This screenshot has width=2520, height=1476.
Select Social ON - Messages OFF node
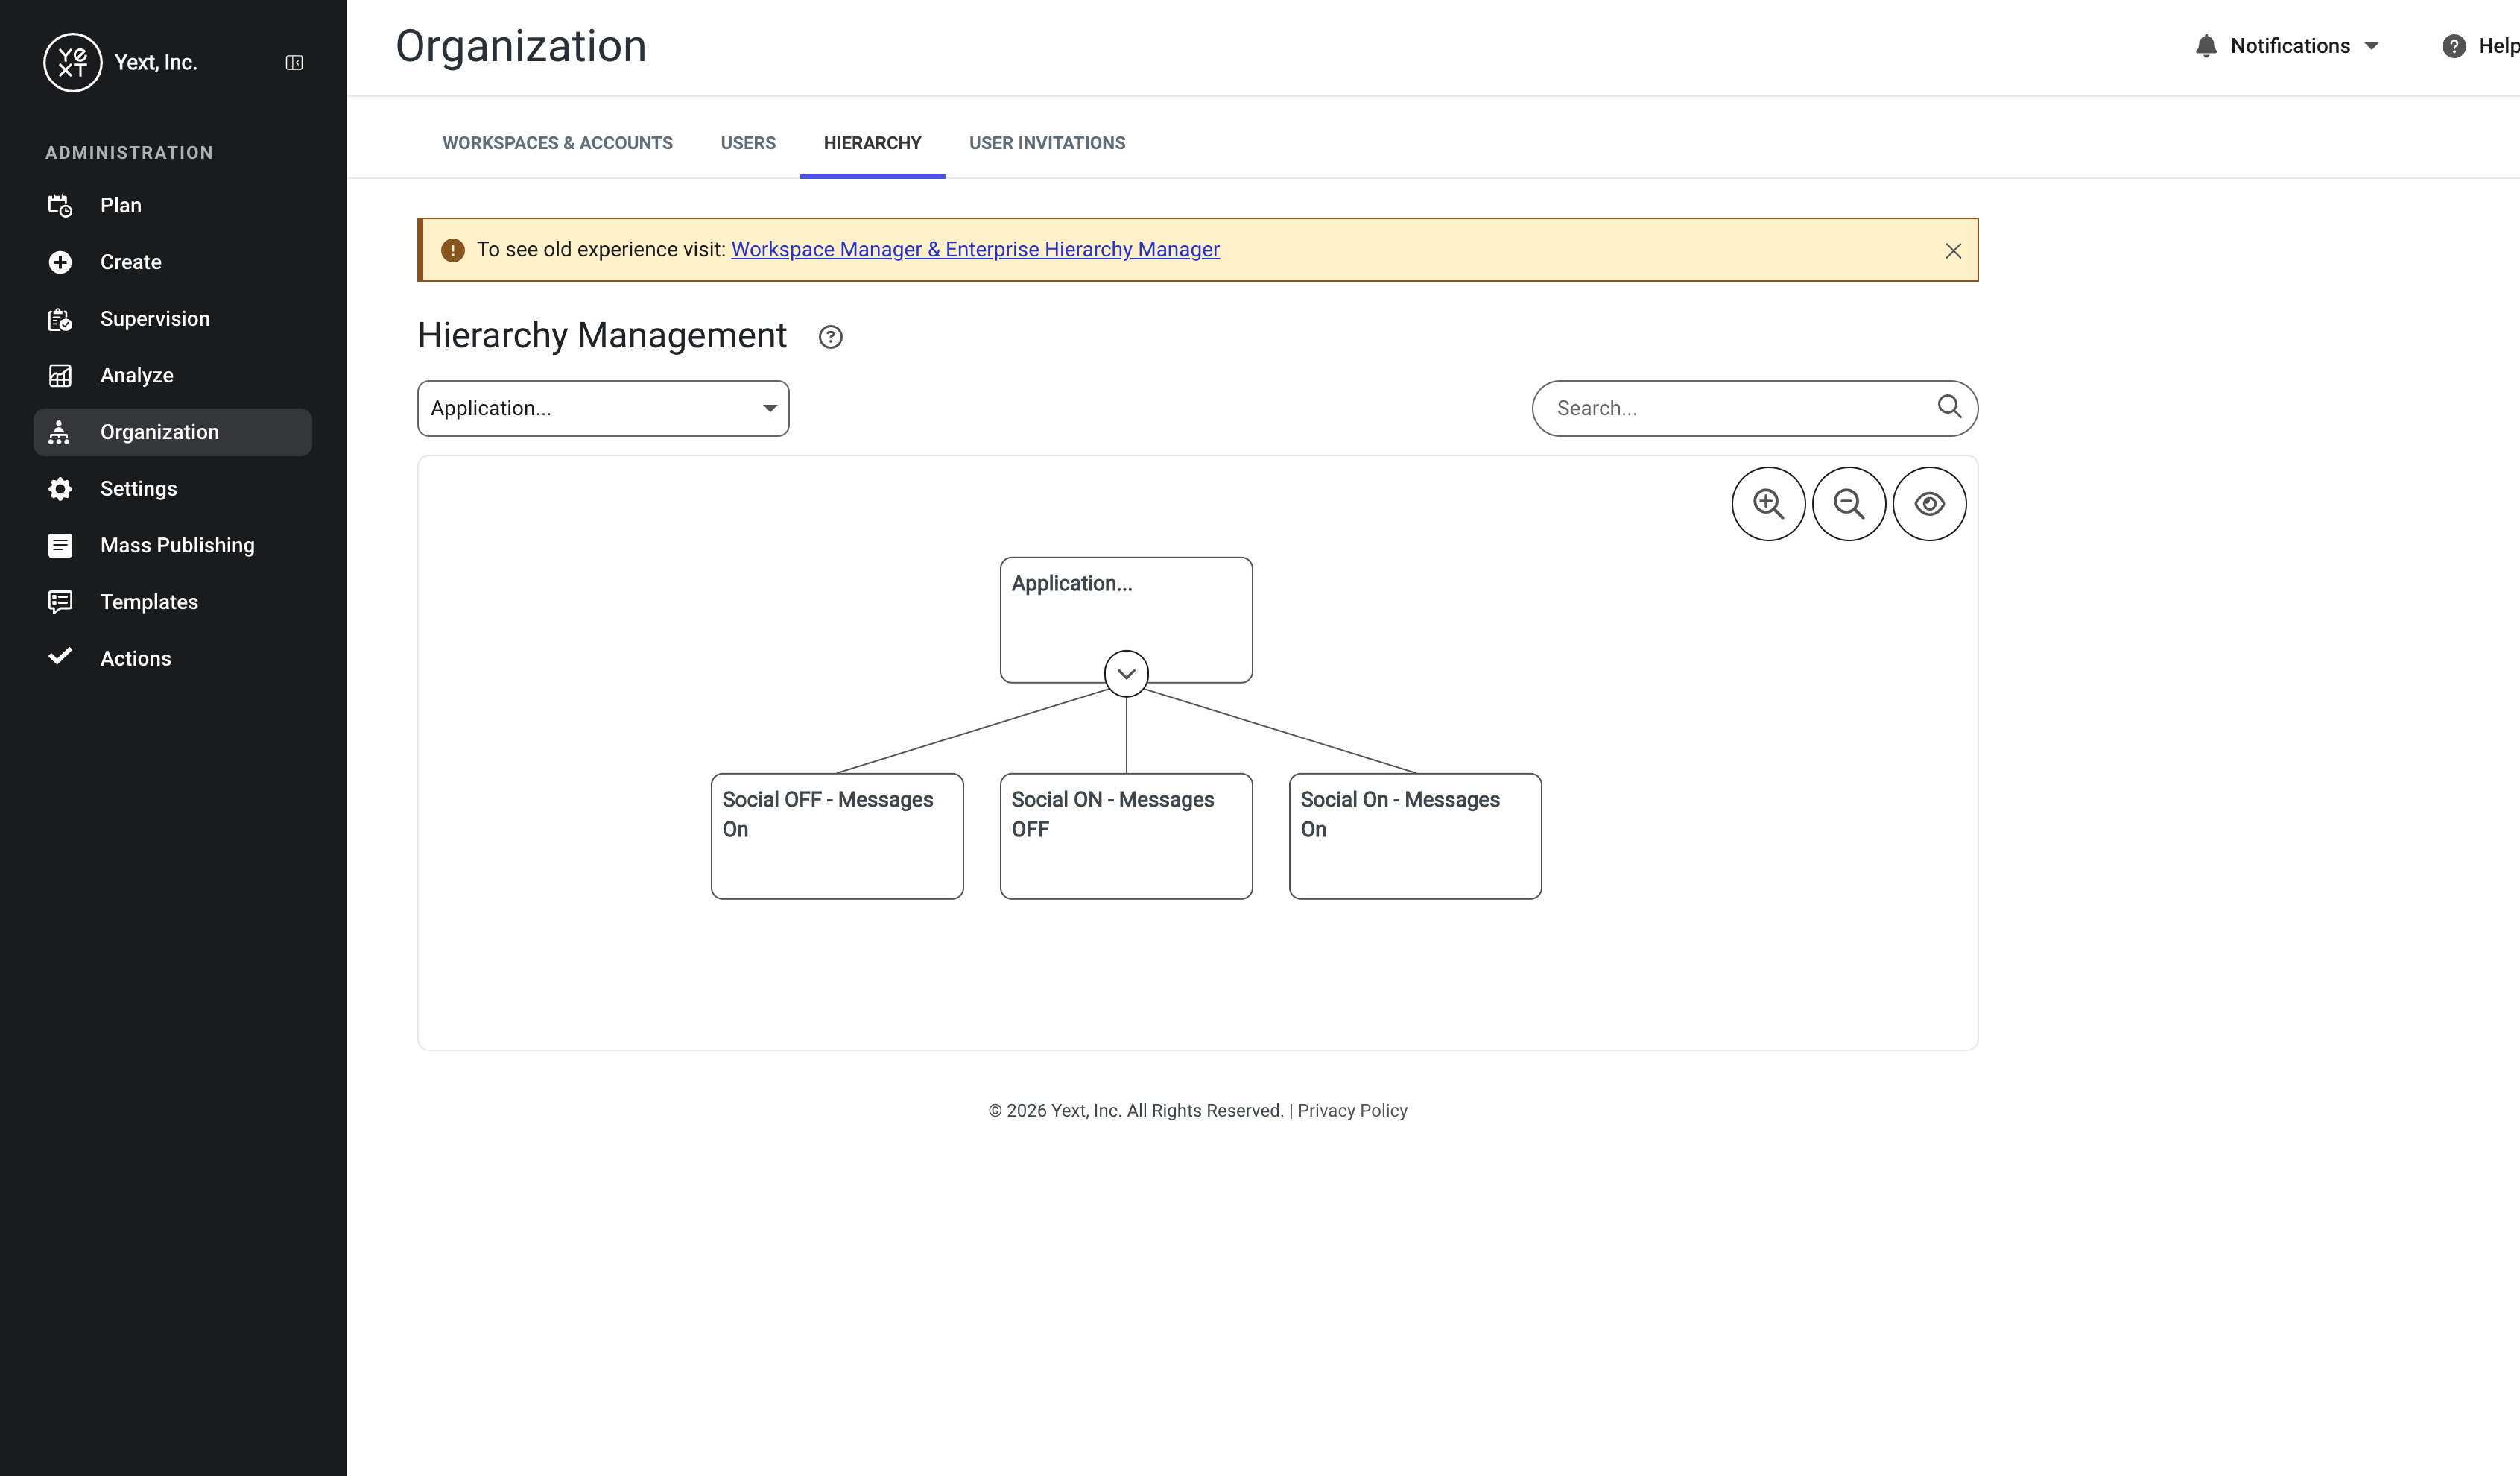(1126, 836)
